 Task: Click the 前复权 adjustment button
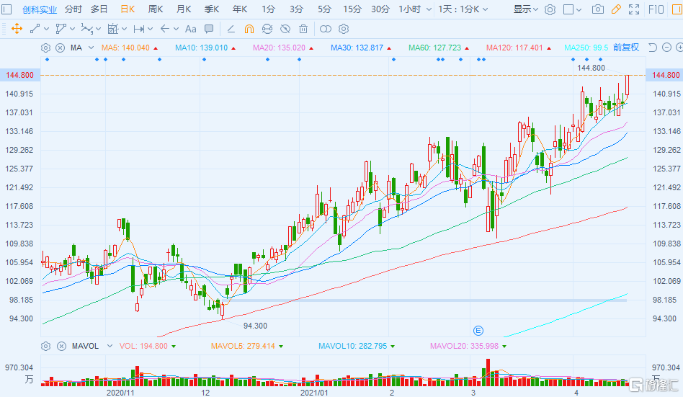[625, 48]
